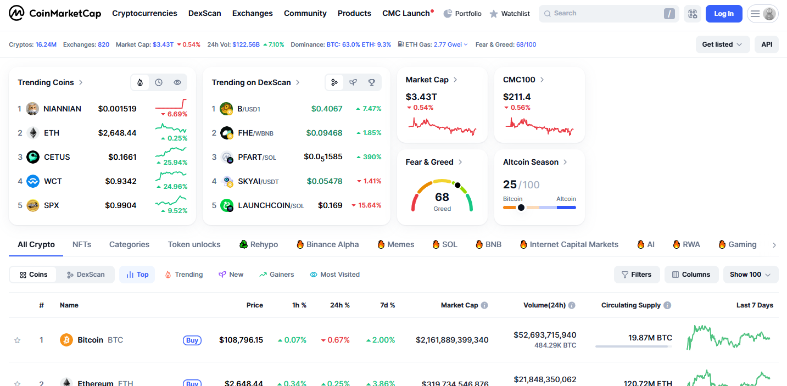Select the Gainers filter
This screenshot has height=386, width=787.
coord(277,275)
